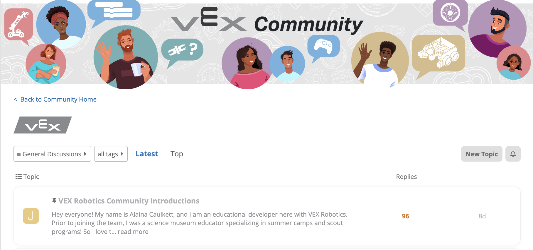Open the notification bell icon

[x=513, y=154]
